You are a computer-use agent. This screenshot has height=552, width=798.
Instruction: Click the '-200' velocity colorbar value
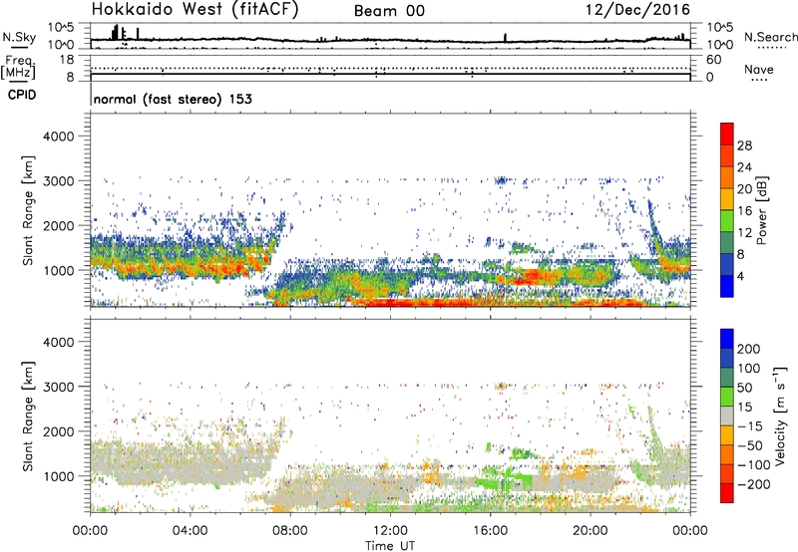754,484
